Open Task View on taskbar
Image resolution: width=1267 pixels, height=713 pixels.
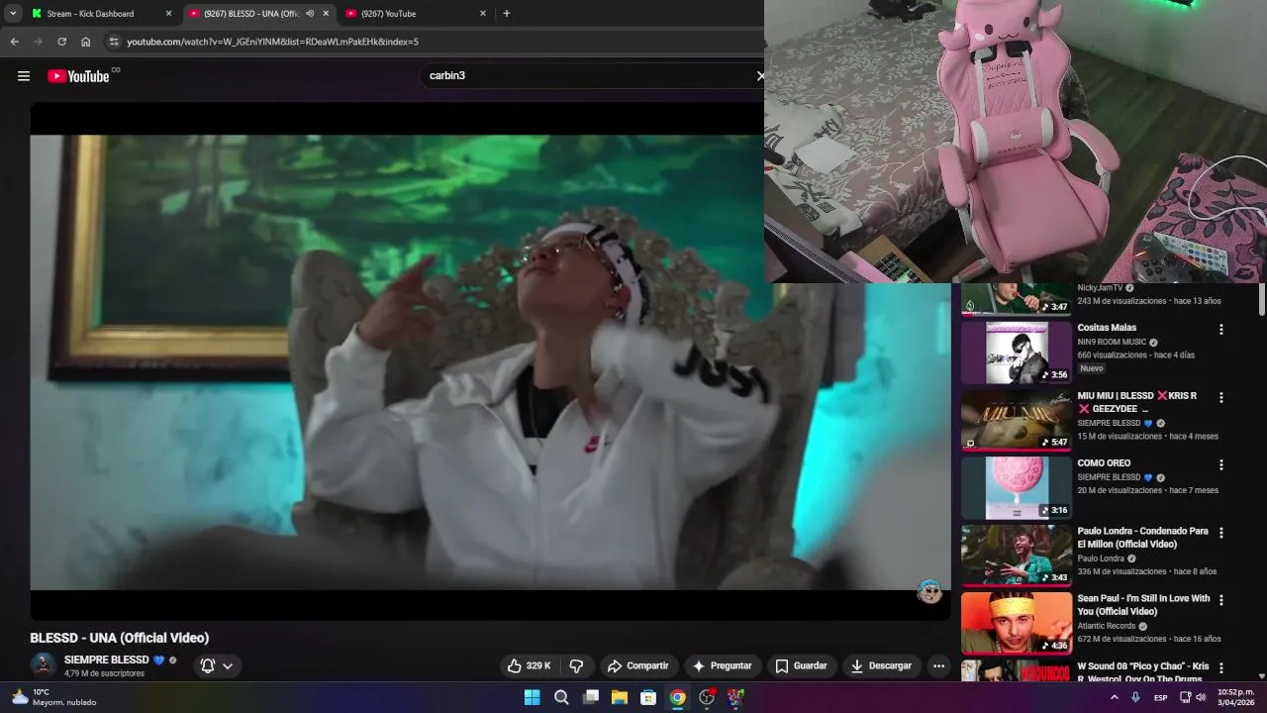click(x=591, y=697)
